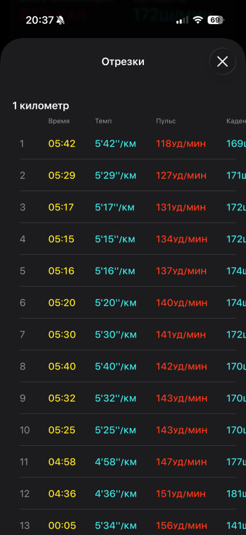
Task: Tap the 1 километр section title
Action: (41, 106)
